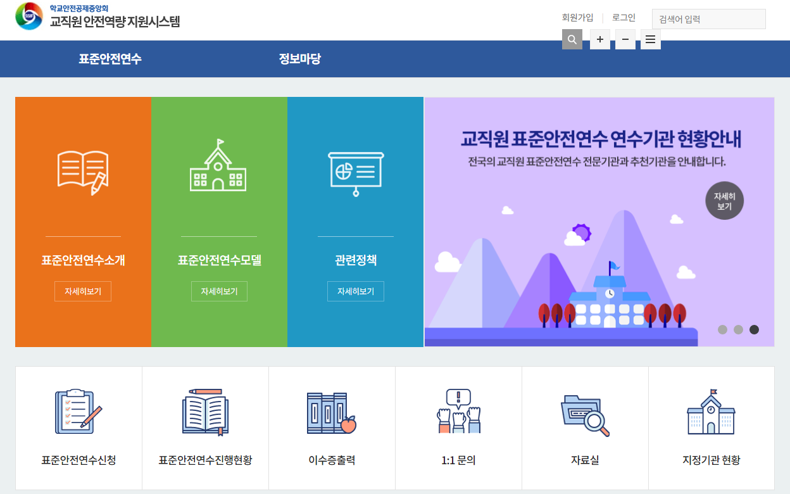
Task: Open the hamburger menu
Action: click(650, 39)
